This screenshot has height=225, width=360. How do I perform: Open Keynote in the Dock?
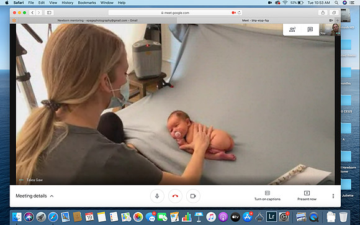click(199, 217)
